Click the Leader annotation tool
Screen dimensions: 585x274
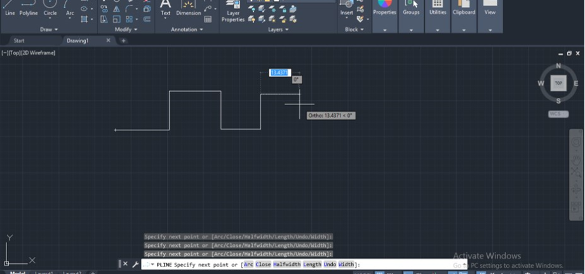coord(208,9)
